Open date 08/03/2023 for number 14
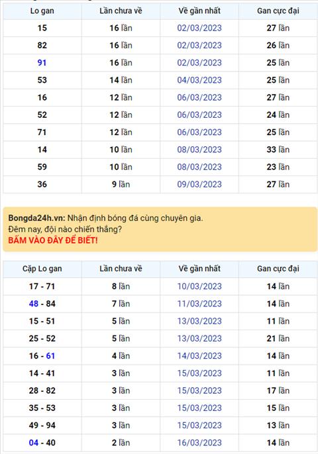The image size is (318, 454). click(199, 150)
